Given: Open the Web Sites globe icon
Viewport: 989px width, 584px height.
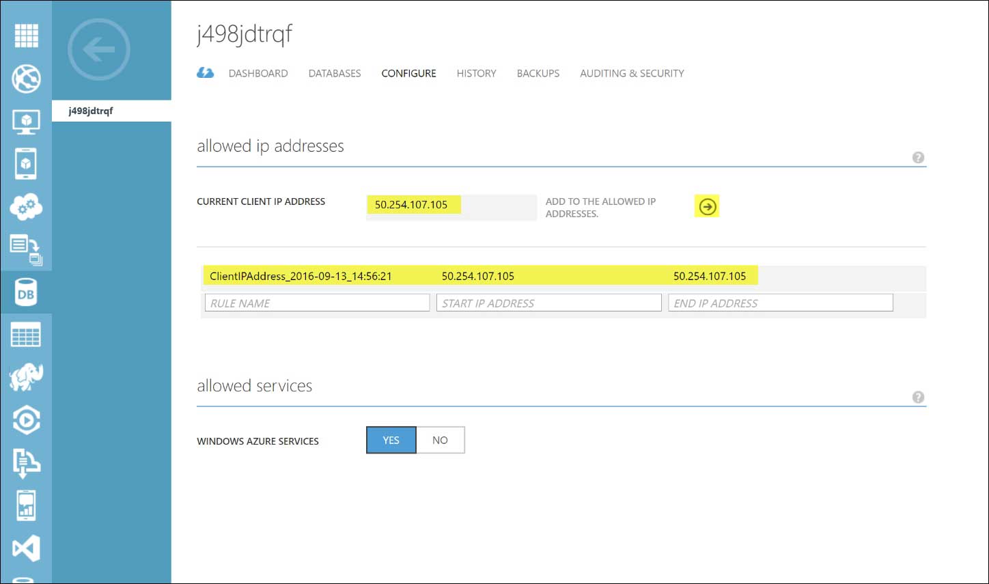Looking at the screenshot, I should click(x=26, y=78).
